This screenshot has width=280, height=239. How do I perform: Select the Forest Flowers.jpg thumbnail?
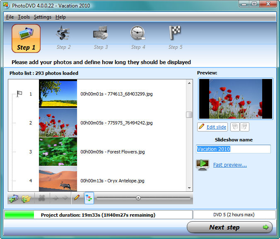[x=58, y=152]
